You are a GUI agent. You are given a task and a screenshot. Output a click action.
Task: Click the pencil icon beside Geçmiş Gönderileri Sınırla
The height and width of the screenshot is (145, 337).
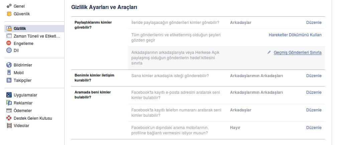click(269, 53)
